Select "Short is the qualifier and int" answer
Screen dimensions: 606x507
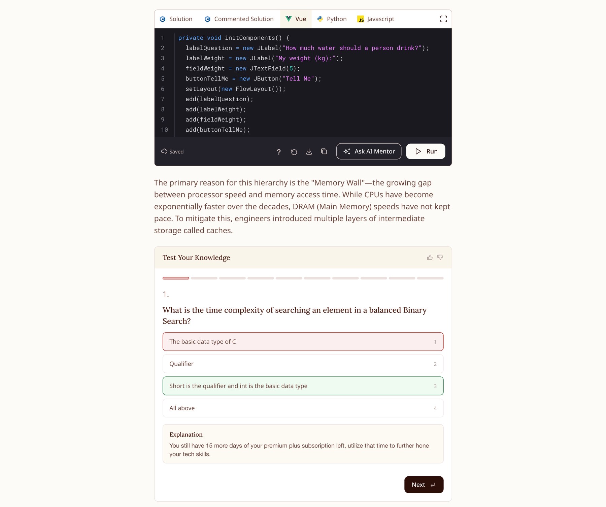coord(303,386)
